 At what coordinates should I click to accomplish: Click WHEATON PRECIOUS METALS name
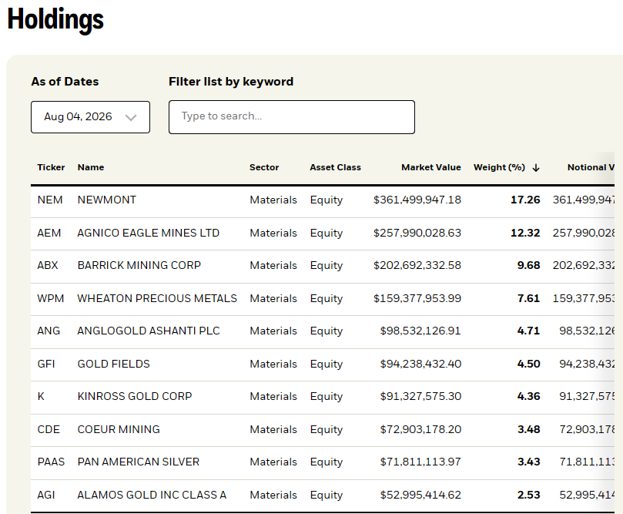coord(157,298)
